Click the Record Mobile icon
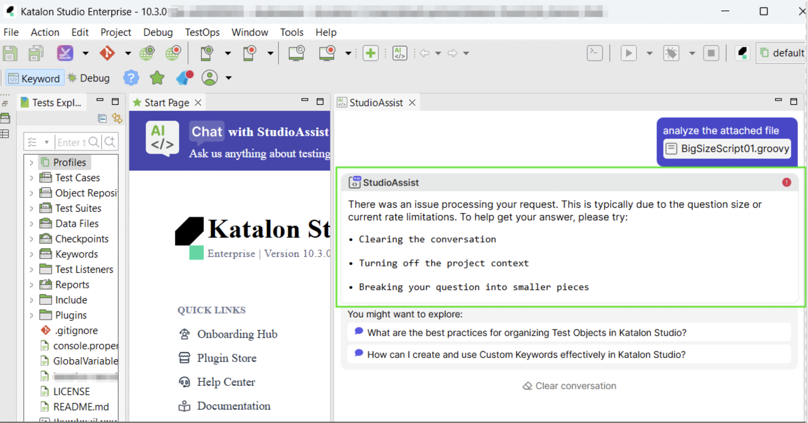 click(250, 53)
